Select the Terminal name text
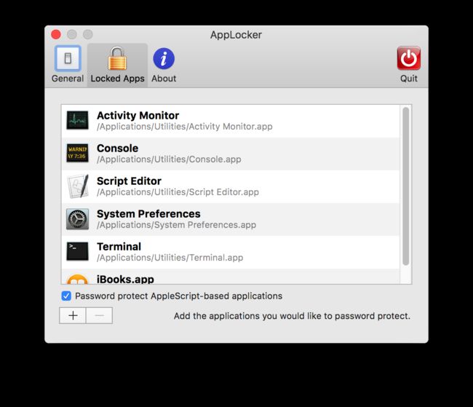This screenshot has width=473, height=407. pyautogui.click(x=119, y=247)
